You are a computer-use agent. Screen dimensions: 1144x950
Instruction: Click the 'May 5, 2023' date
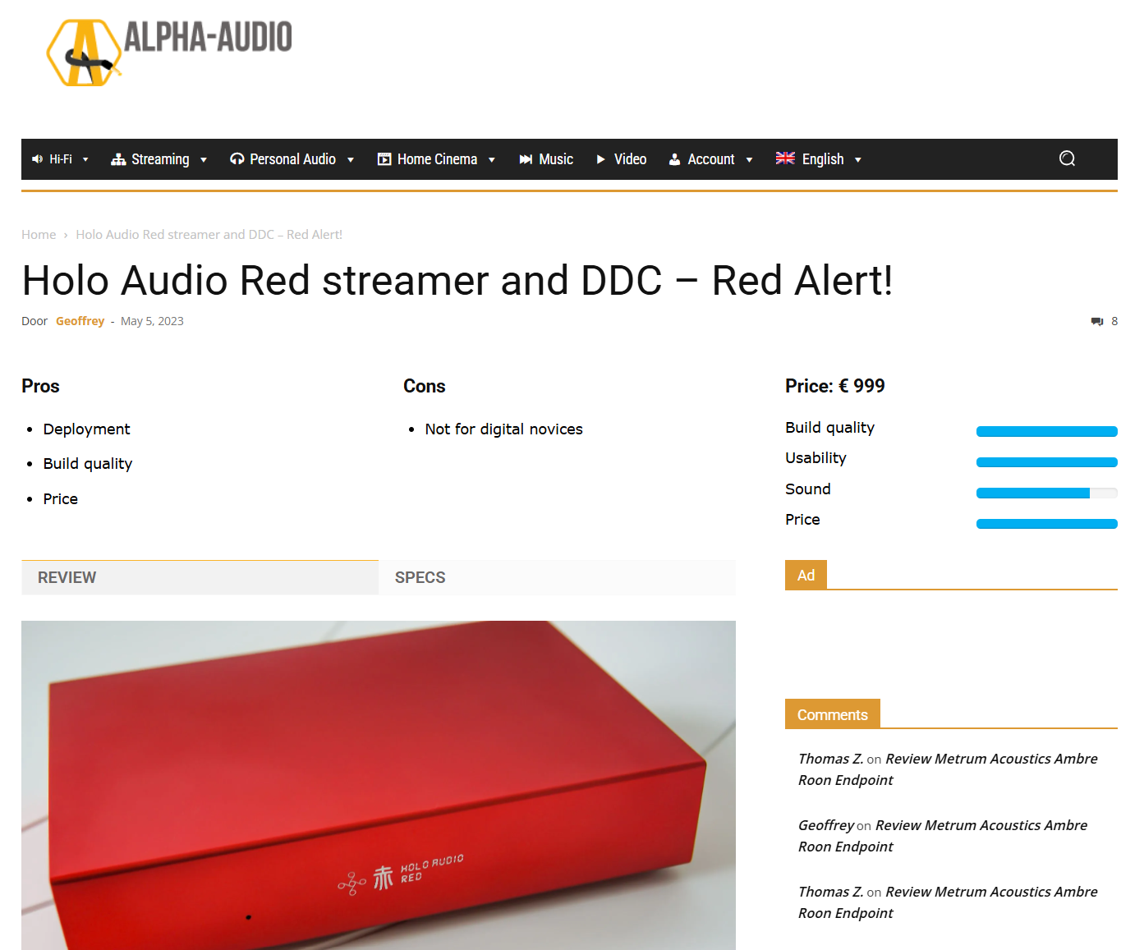point(152,321)
